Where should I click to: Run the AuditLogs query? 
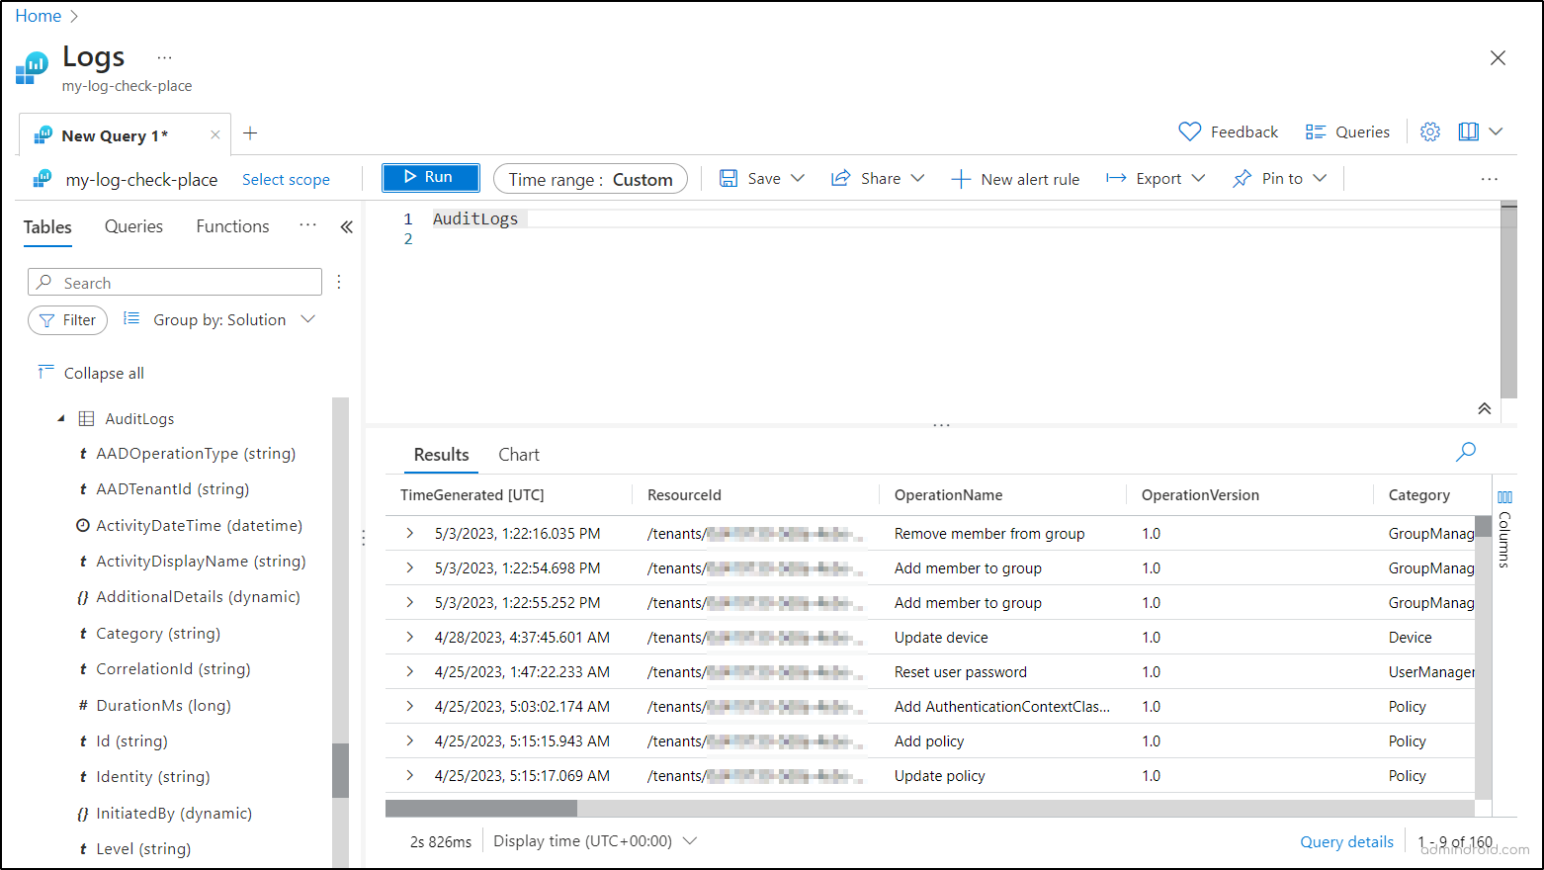tap(430, 178)
